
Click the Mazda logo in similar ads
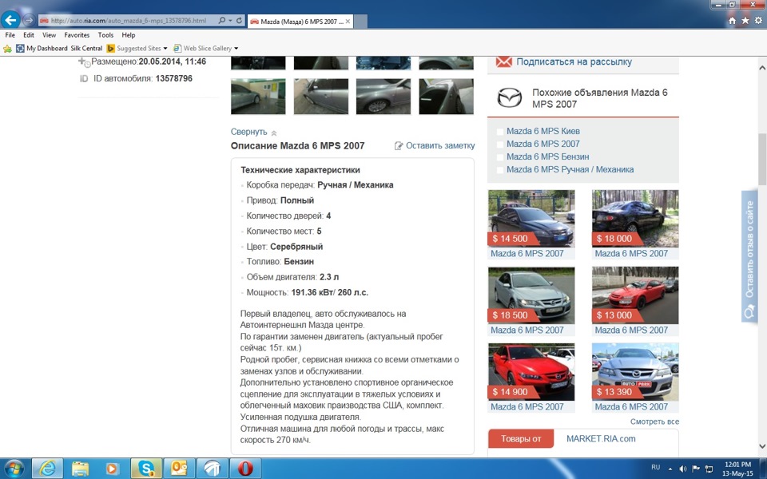(509, 97)
